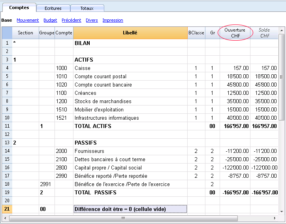The image size is (286, 224).
Task: Select opening amount 45'800.00
Action: [x=235, y=85]
